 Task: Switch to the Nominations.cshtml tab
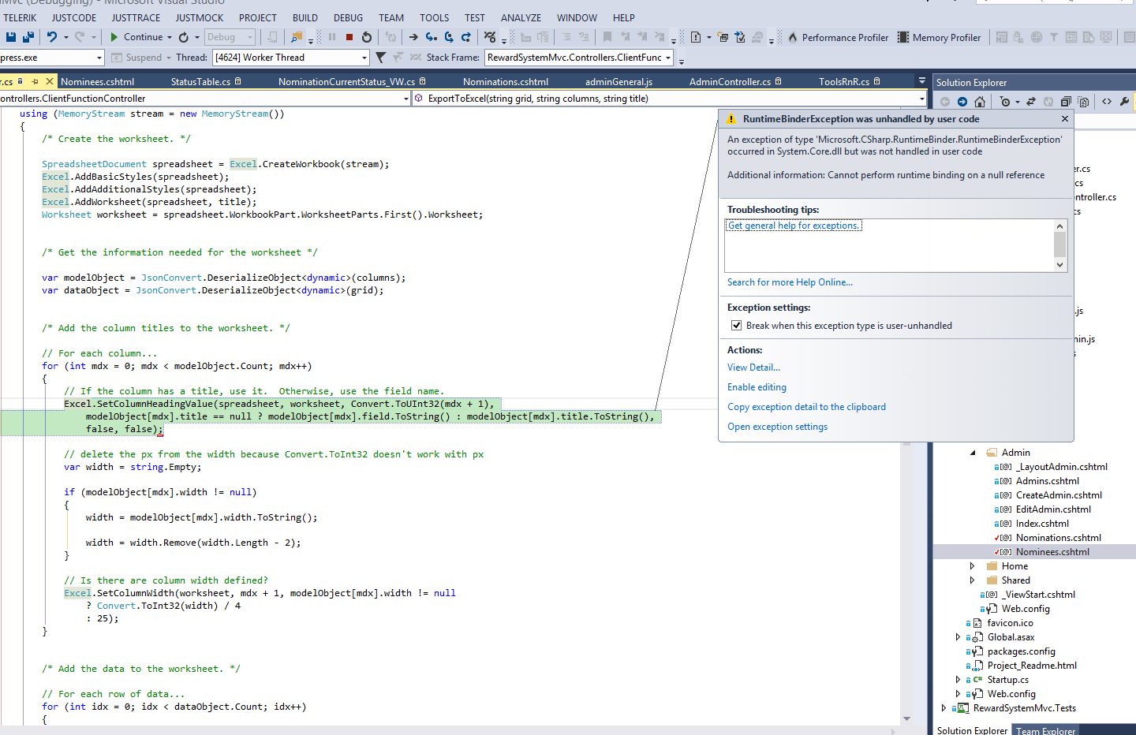[505, 81]
